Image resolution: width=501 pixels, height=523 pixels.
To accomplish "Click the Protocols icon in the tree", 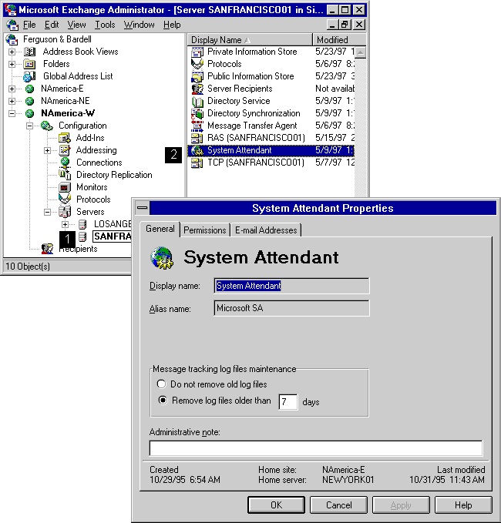I will point(65,199).
